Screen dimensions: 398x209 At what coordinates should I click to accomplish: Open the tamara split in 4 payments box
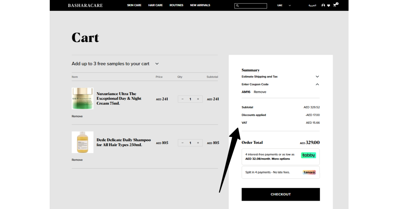click(280, 172)
